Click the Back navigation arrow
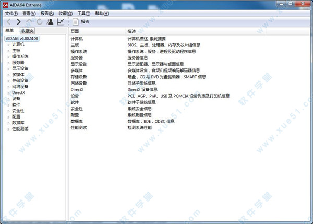The height and width of the screenshot is (224, 313). pyautogui.click(x=8, y=21)
